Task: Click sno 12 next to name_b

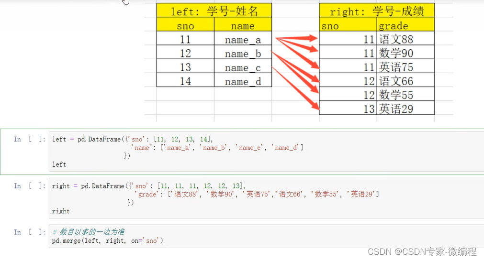Action: [186, 52]
